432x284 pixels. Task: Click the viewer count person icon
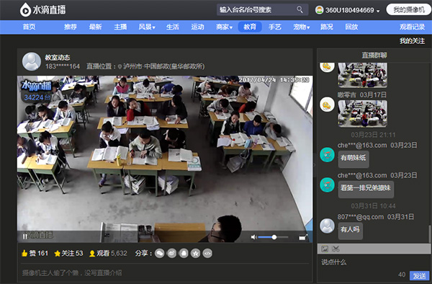[92, 254]
